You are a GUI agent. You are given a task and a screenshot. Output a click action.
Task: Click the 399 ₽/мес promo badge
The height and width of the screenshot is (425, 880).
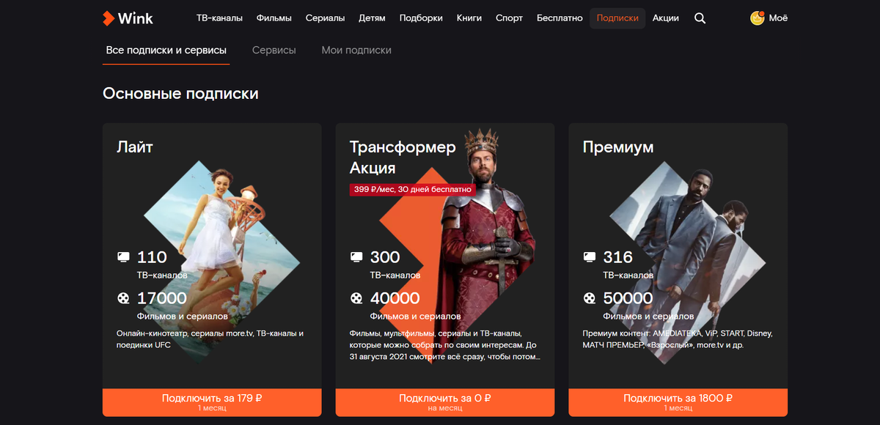413,189
